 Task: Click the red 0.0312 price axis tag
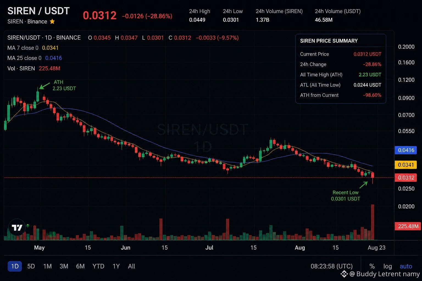406,178
